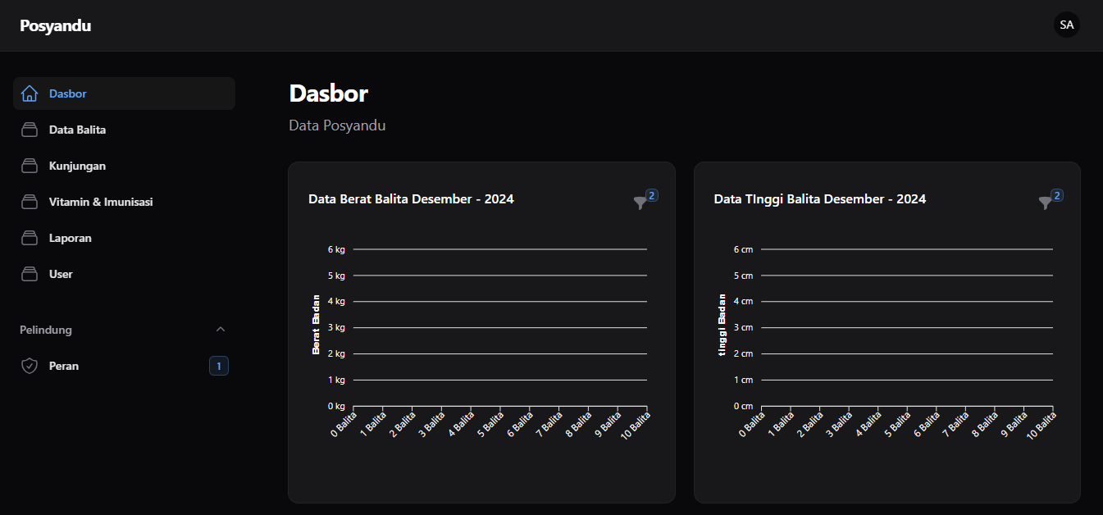Click the Dasbor home icon
1103x515 pixels.
30,93
